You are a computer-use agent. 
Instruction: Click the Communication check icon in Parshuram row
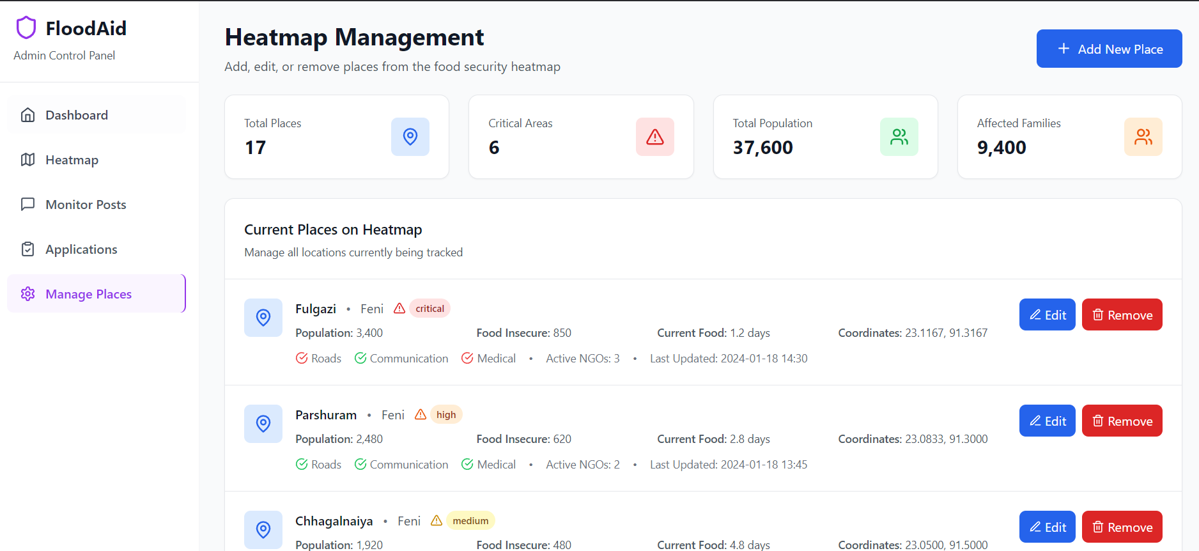(360, 465)
